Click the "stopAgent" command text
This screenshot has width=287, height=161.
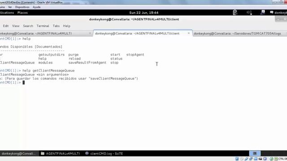(135, 55)
